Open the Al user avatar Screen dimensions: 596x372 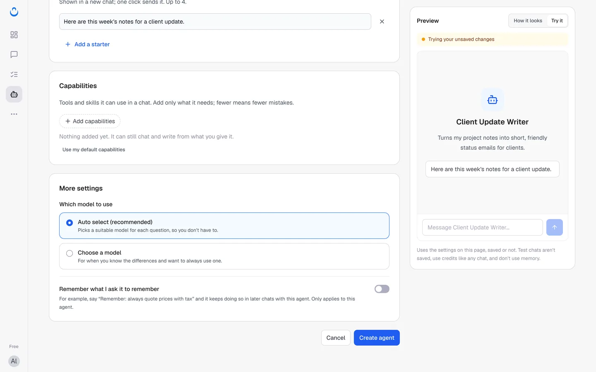click(x=14, y=361)
